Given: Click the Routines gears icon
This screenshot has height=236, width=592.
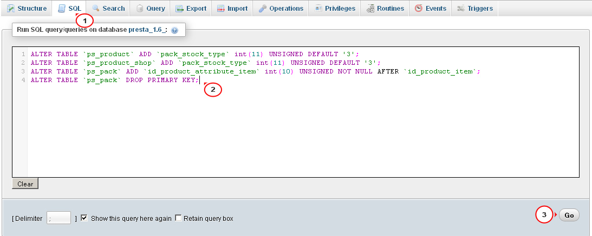Looking at the screenshot, I should point(370,8).
